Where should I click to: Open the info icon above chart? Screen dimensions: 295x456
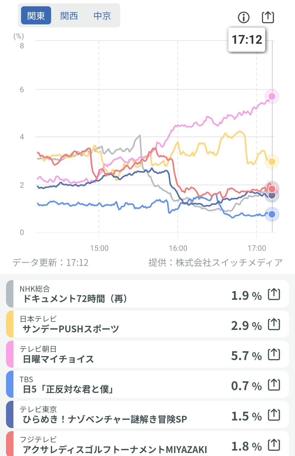244,18
